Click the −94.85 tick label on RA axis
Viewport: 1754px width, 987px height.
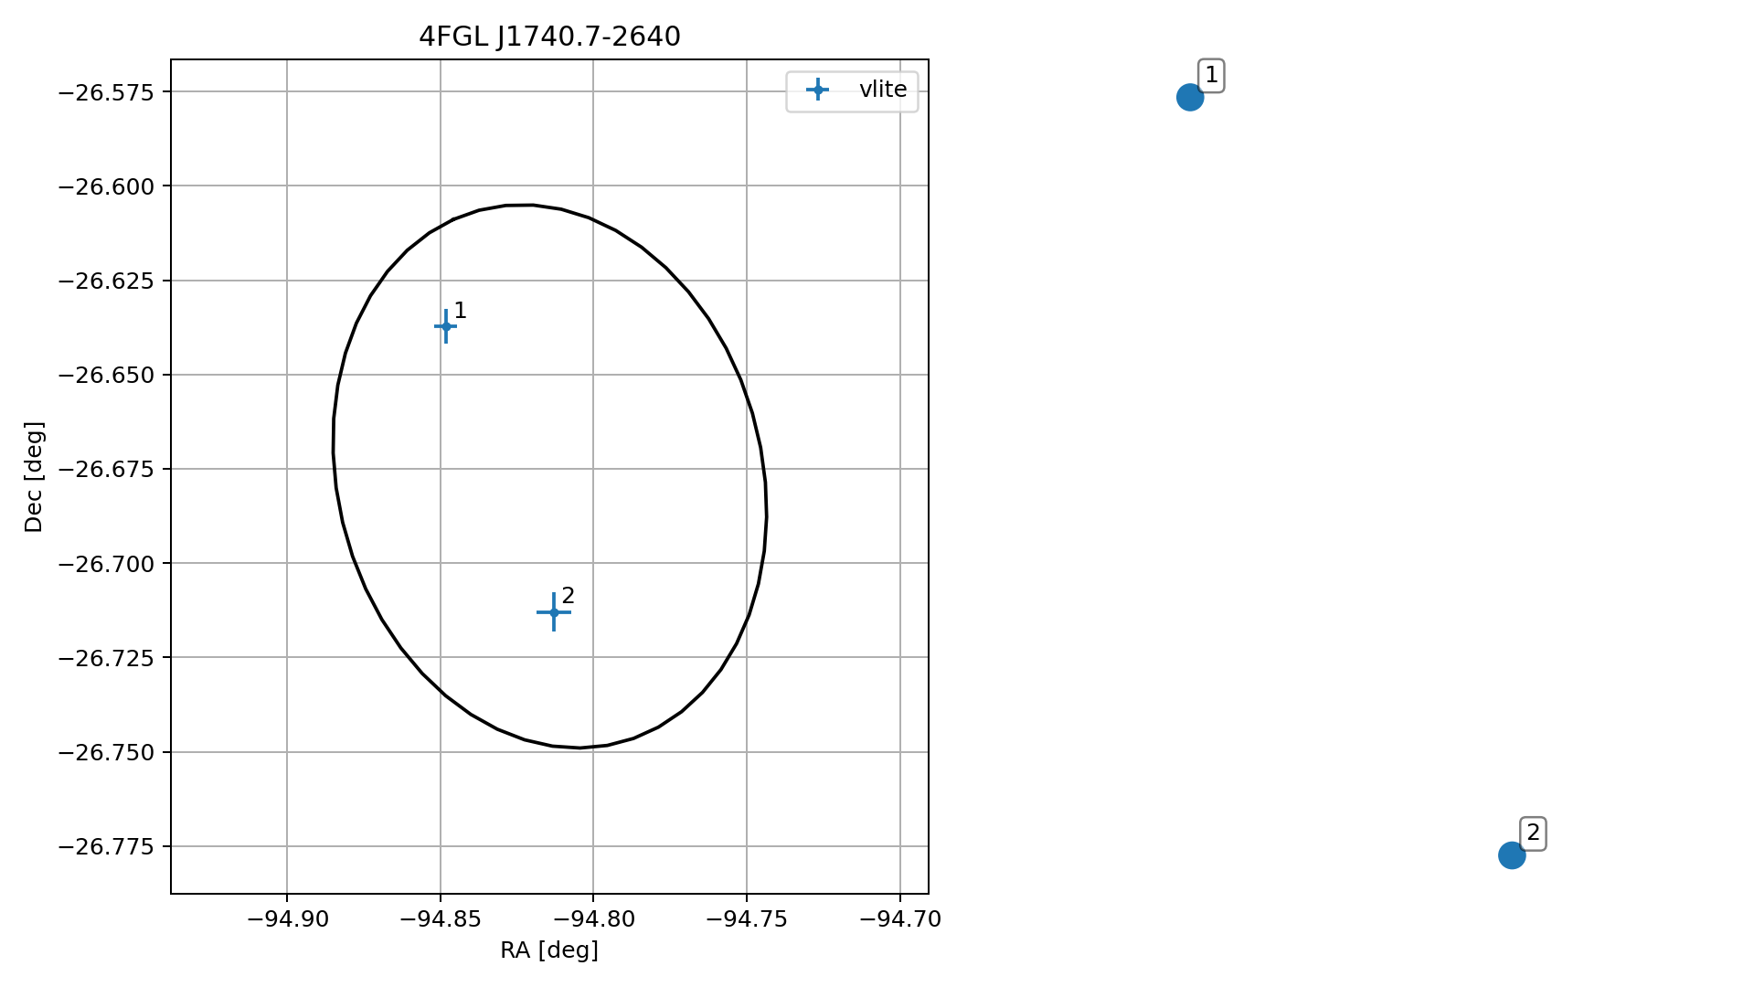(441, 919)
